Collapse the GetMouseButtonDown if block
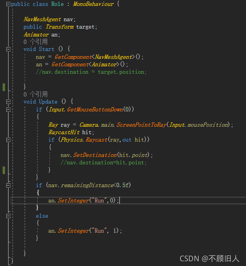Viewport: 246px width, 266px height. point(8,109)
